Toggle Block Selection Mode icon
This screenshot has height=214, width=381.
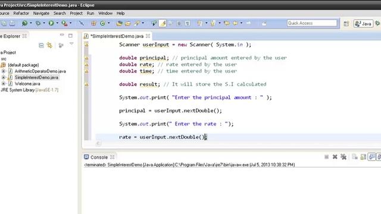pyautogui.click(x=179, y=23)
